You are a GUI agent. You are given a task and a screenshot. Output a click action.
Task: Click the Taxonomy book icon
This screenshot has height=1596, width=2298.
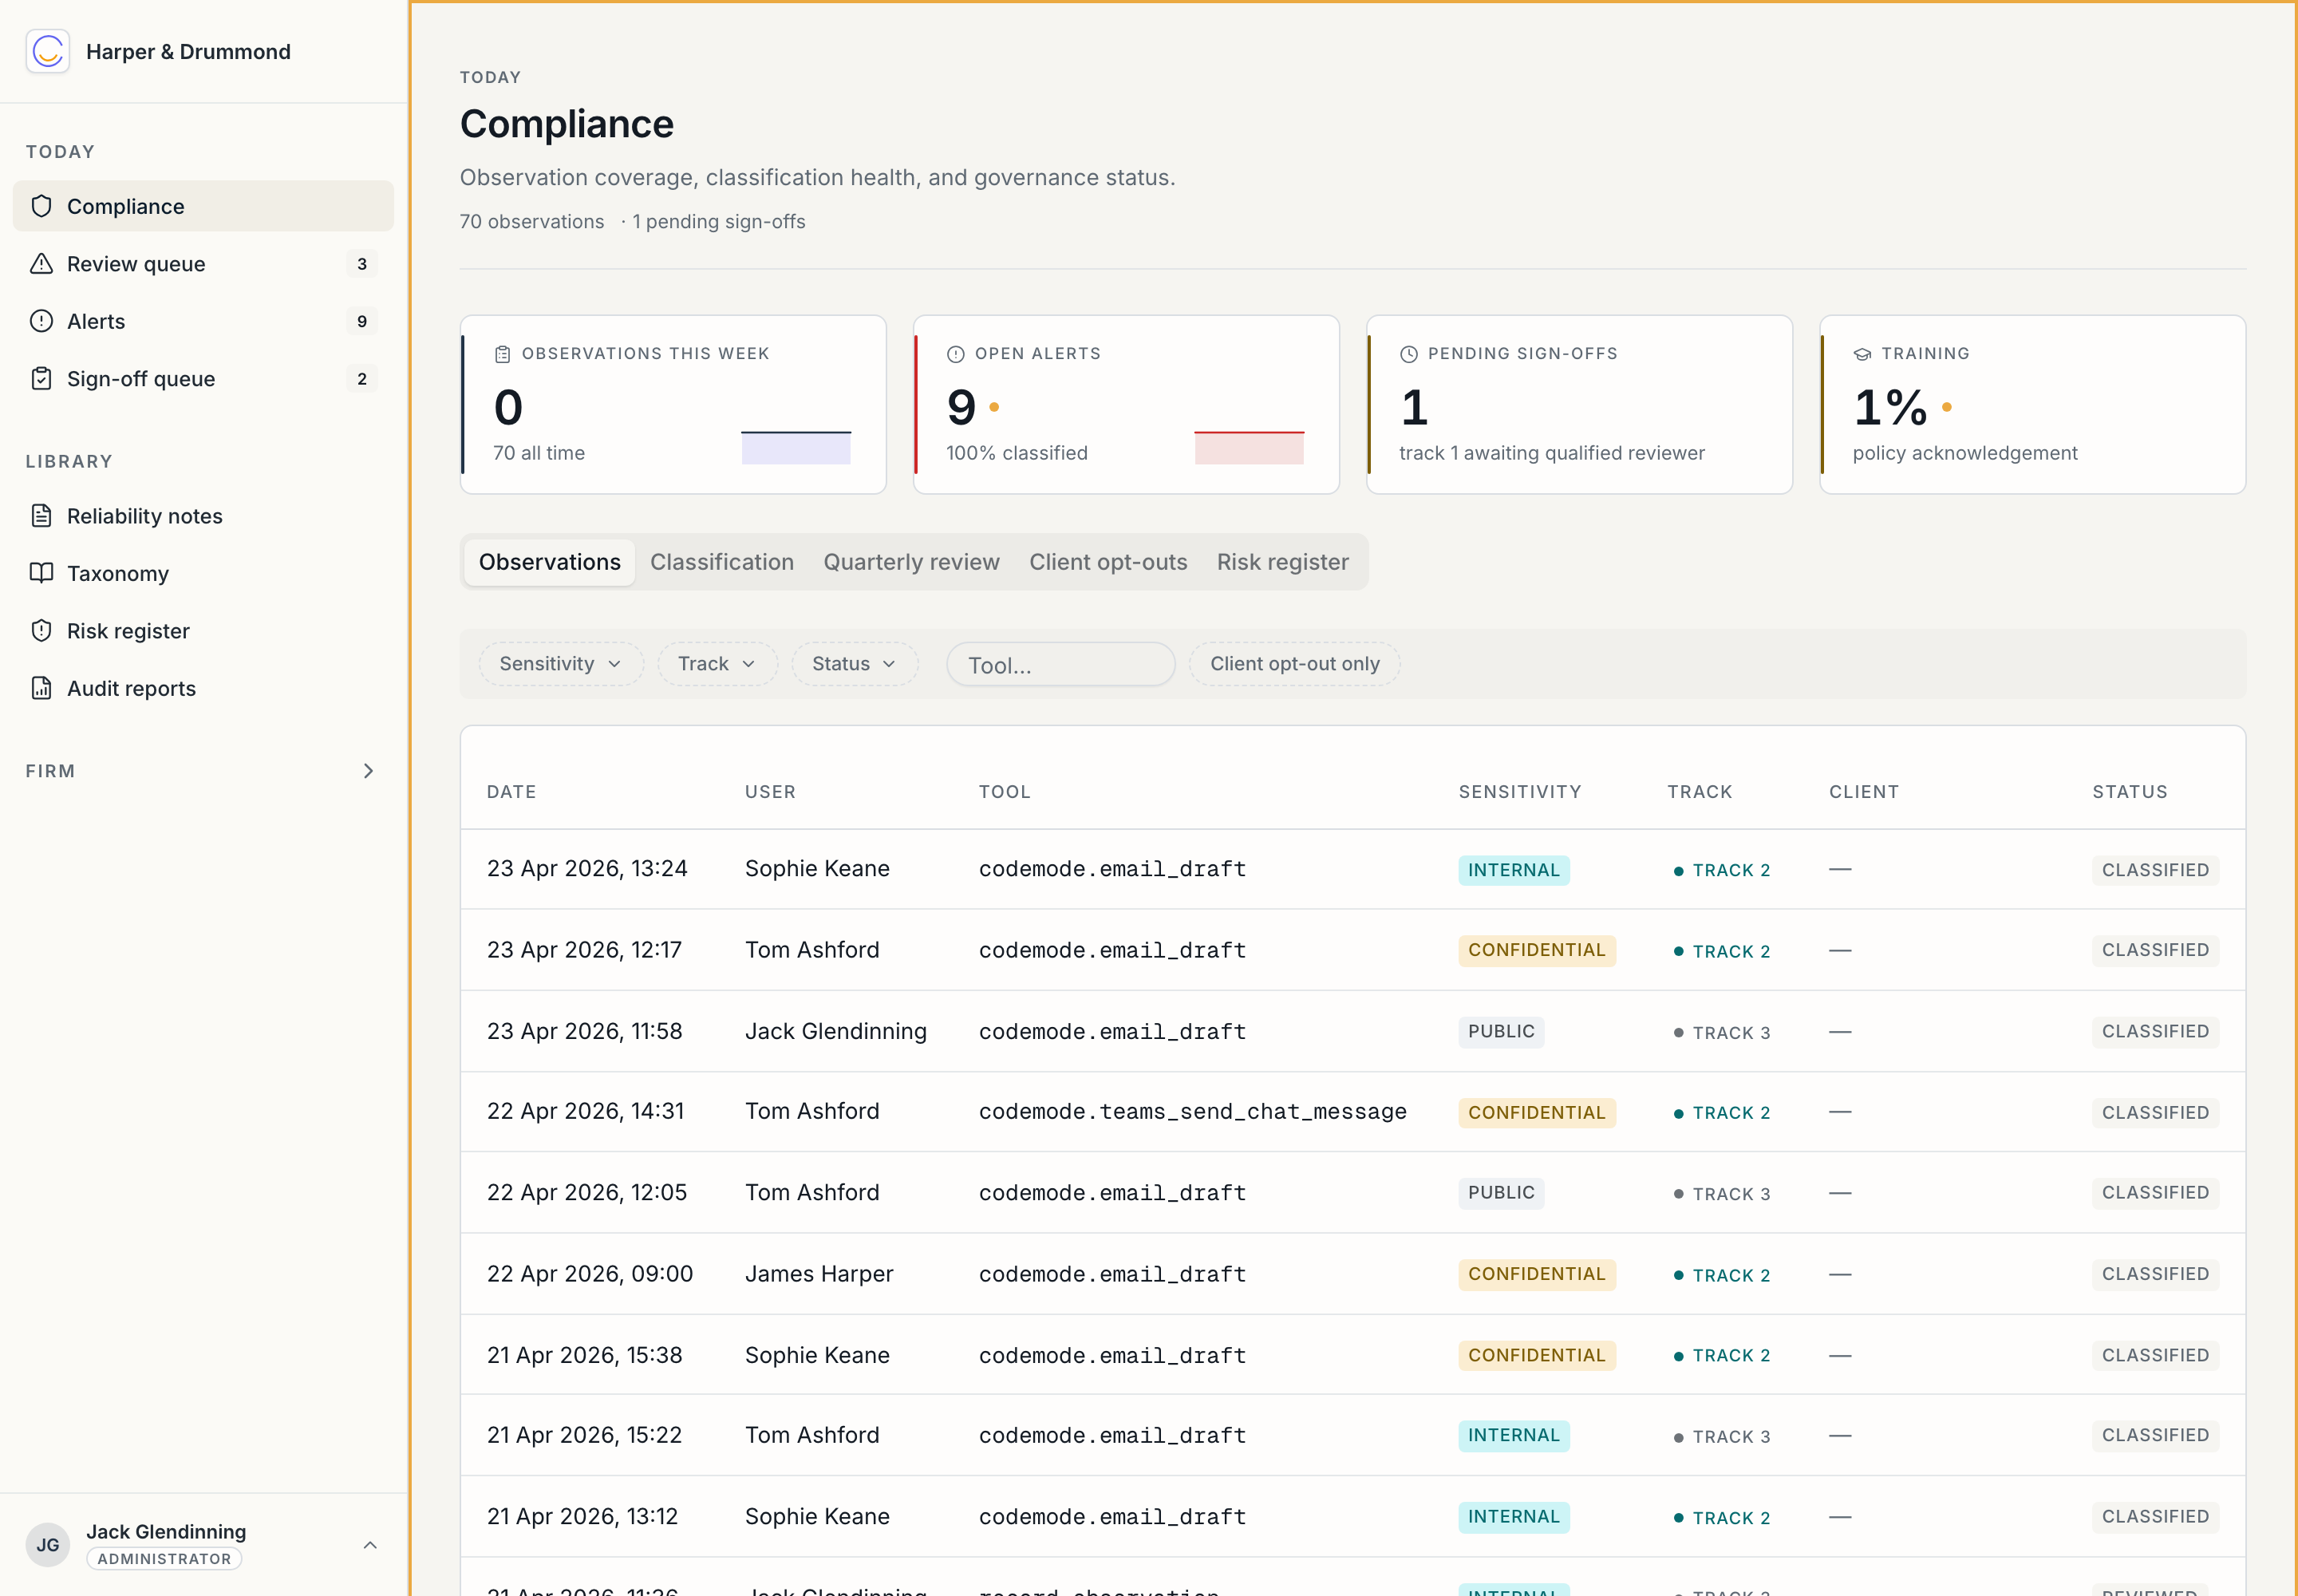(41, 573)
